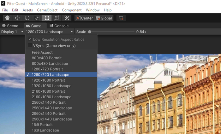This screenshot has width=221, height=134.
Task: Open the Window menu
Action: click(93, 10)
